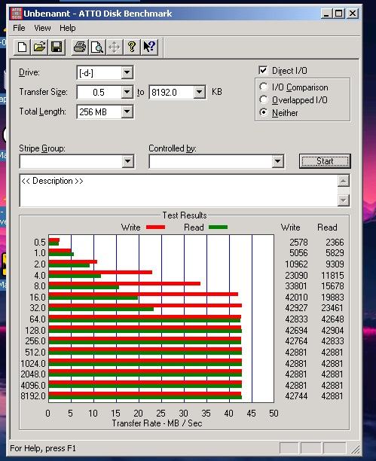Click the red Write legend swatch
Screen dimensions: 376x461
(156, 227)
